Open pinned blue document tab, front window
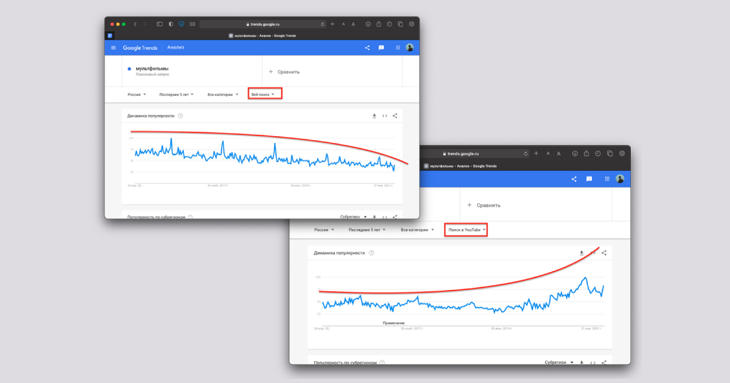Viewport: 730px width, 383px height. (x=110, y=36)
